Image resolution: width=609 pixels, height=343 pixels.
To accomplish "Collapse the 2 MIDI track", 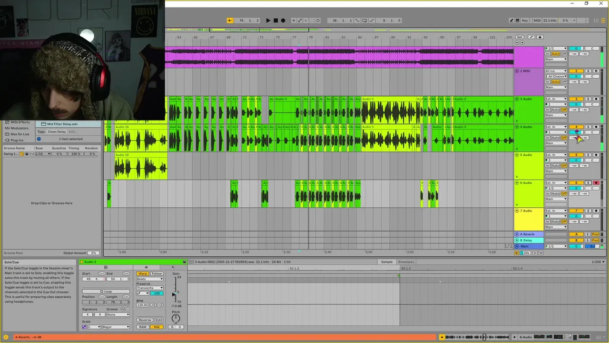I will 517,71.
